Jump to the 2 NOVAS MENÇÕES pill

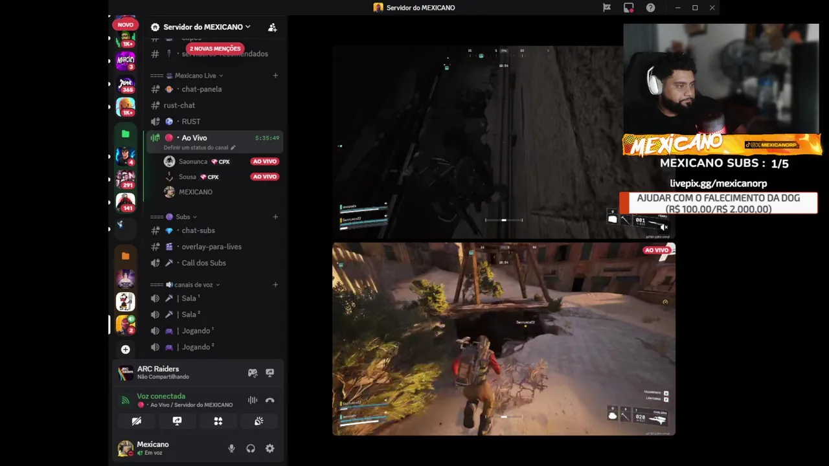(x=214, y=49)
